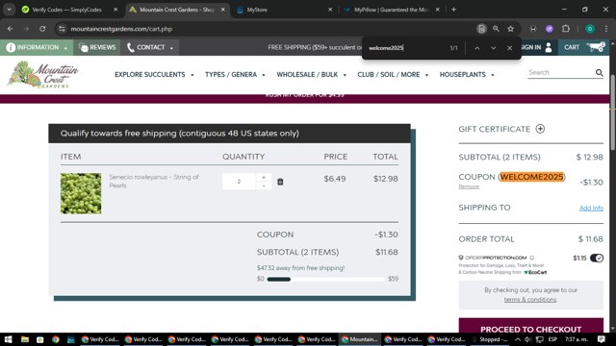The width and height of the screenshot is (616, 346).
Task: Open the tab search chevron
Action: tap(9, 10)
